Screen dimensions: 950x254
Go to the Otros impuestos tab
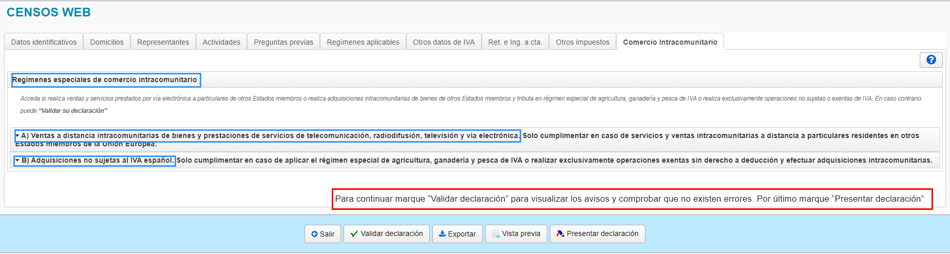582,42
